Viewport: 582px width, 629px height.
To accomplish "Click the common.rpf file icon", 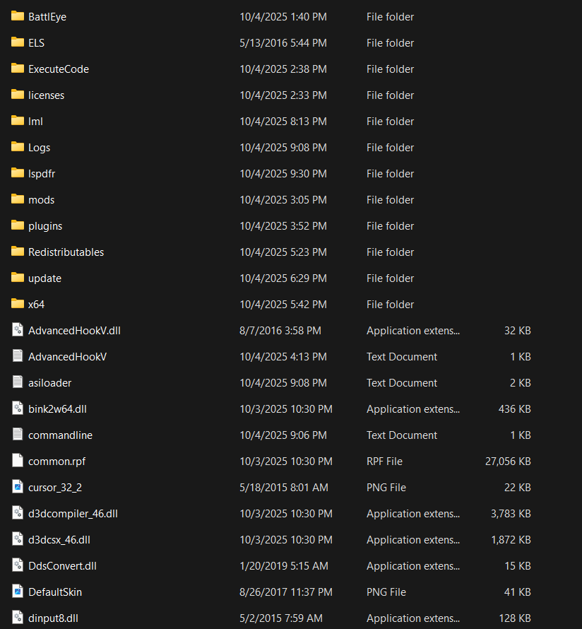I will (17, 461).
